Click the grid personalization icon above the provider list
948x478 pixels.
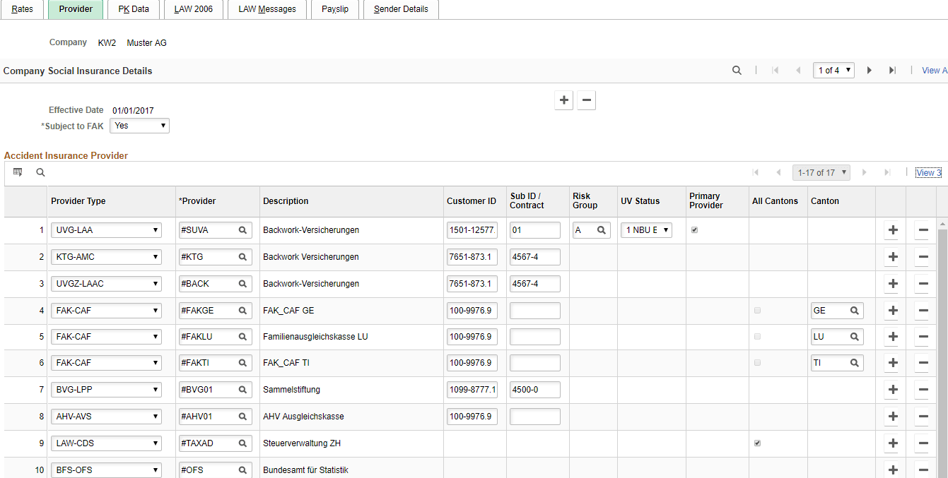coord(17,172)
